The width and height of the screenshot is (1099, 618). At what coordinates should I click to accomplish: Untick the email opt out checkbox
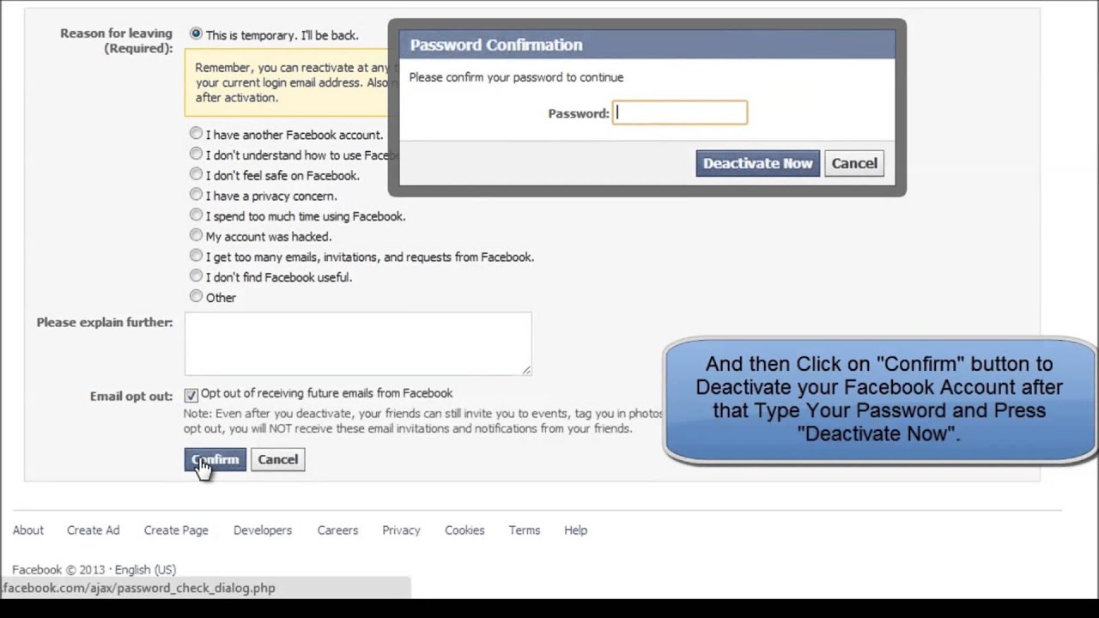[x=191, y=395]
